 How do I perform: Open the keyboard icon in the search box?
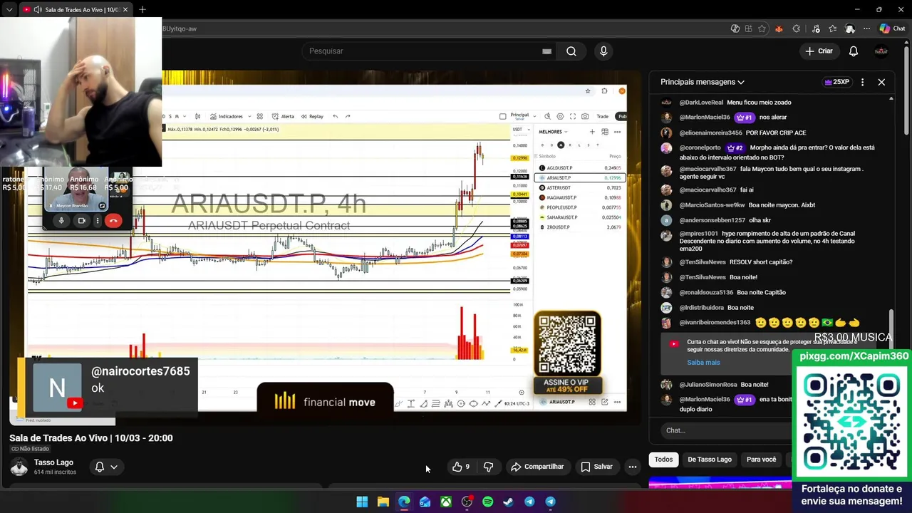pos(546,51)
